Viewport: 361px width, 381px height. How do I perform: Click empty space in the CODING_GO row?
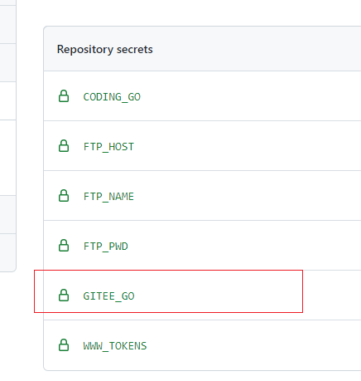(x=248, y=96)
